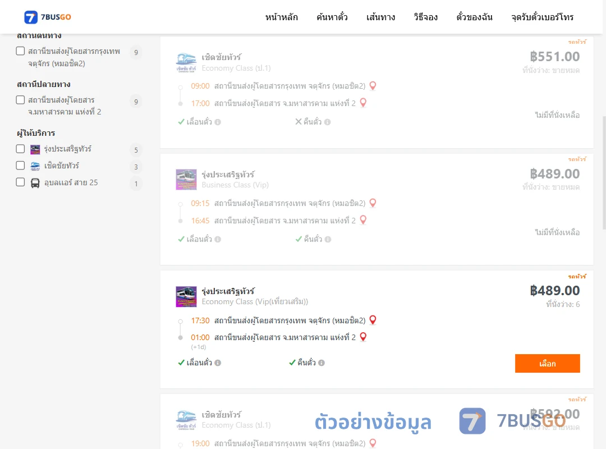Click the page vertical scrollbar
The height and width of the screenshot is (449, 606).
604,172
